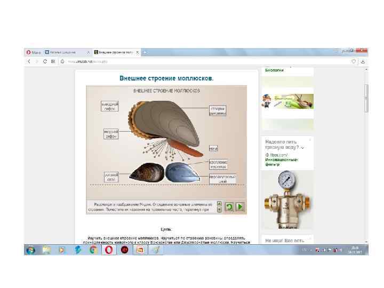Click the water filter gauge ad image

[287, 200]
